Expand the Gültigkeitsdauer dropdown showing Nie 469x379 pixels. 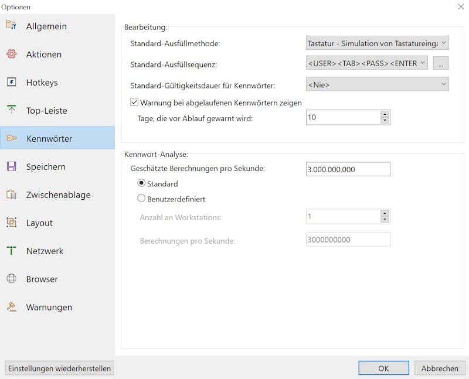[x=377, y=84]
